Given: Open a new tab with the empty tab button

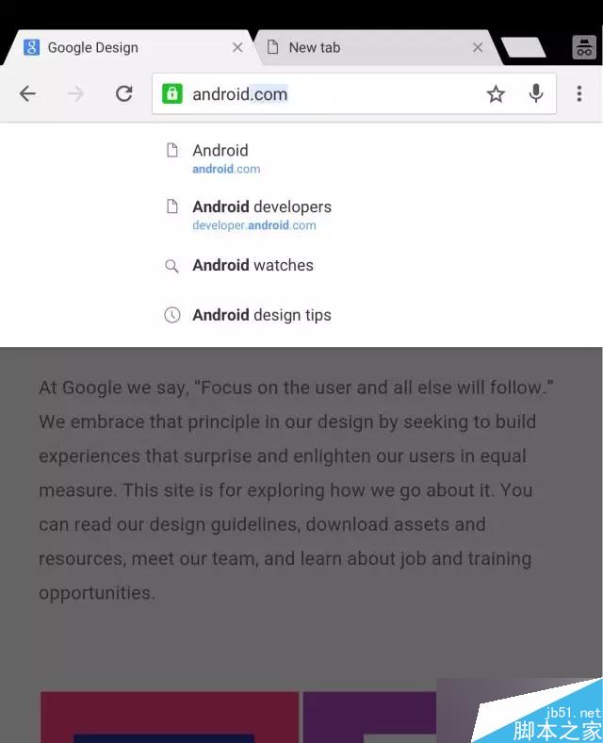Looking at the screenshot, I should (524, 47).
